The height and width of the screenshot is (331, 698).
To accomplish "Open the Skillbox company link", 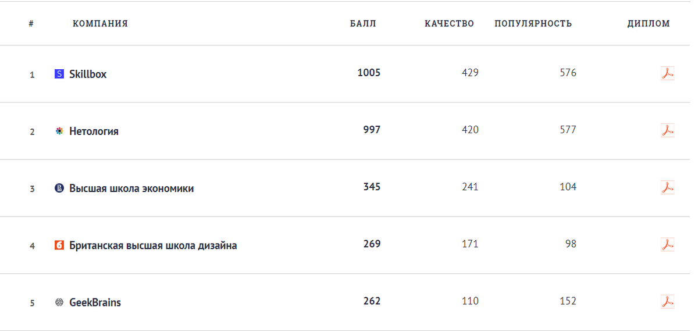I will pos(88,74).
